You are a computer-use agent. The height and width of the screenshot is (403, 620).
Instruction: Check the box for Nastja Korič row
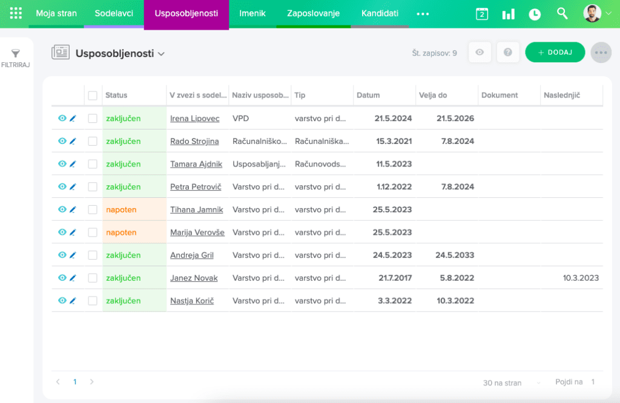point(93,301)
